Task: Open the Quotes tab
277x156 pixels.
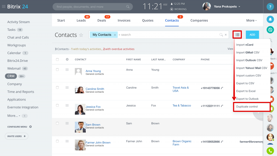Action: (148, 20)
